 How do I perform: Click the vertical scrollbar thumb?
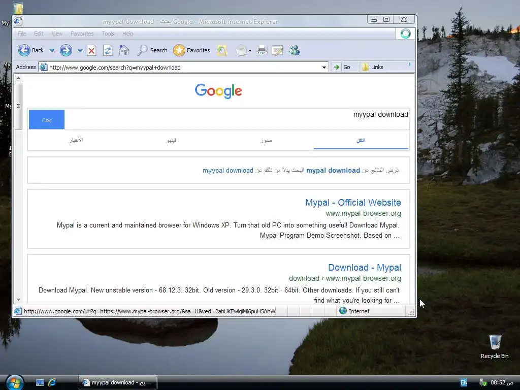pyautogui.click(x=19, y=106)
